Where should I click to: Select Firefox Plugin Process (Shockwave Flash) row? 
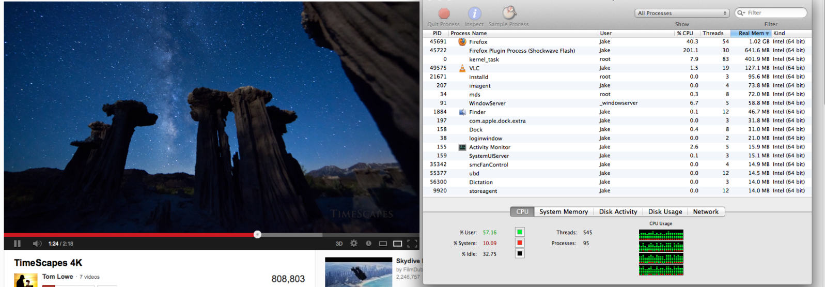(617, 51)
